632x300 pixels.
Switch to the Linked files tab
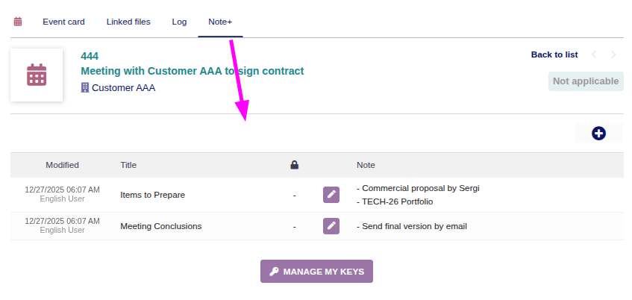(x=128, y=22)
